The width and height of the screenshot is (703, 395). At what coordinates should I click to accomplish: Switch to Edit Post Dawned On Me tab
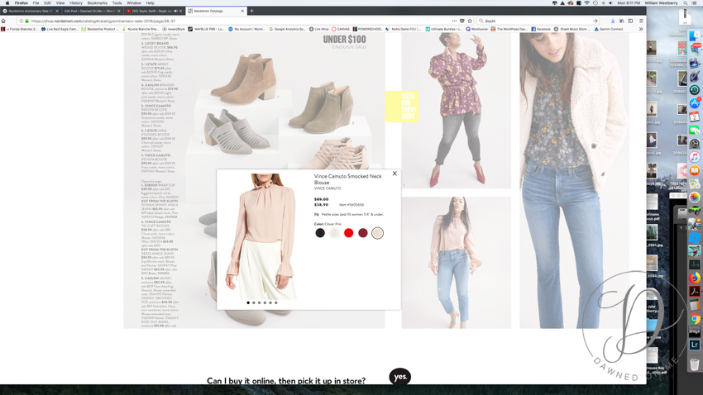92,11
